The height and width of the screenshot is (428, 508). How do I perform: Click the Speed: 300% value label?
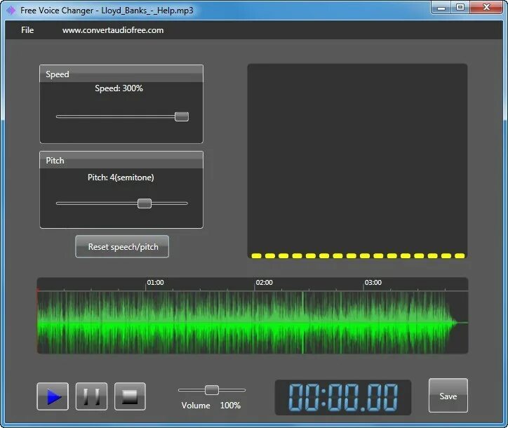click(119, 88)
